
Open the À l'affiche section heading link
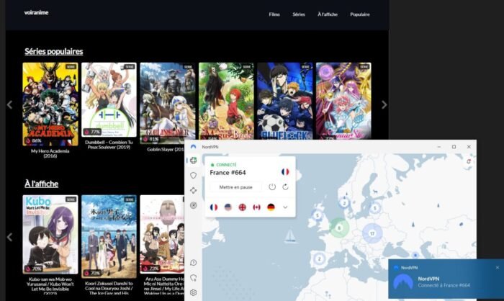click(42, 184)
